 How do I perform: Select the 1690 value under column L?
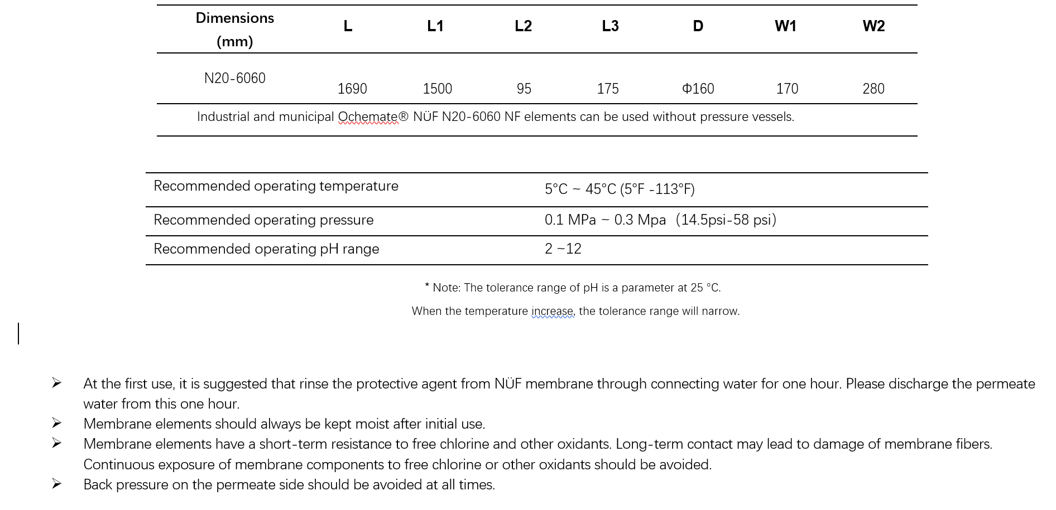(352, 89)
